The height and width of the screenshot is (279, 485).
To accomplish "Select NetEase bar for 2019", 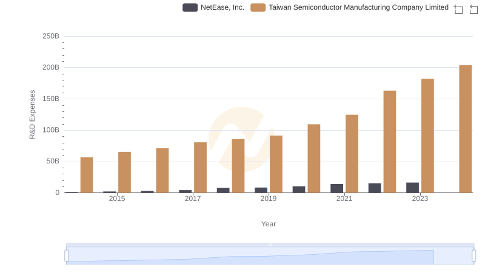I will [261, 190].
